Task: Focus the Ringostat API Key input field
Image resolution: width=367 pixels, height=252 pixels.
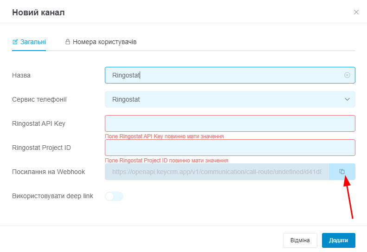Action: pos(230,123)
